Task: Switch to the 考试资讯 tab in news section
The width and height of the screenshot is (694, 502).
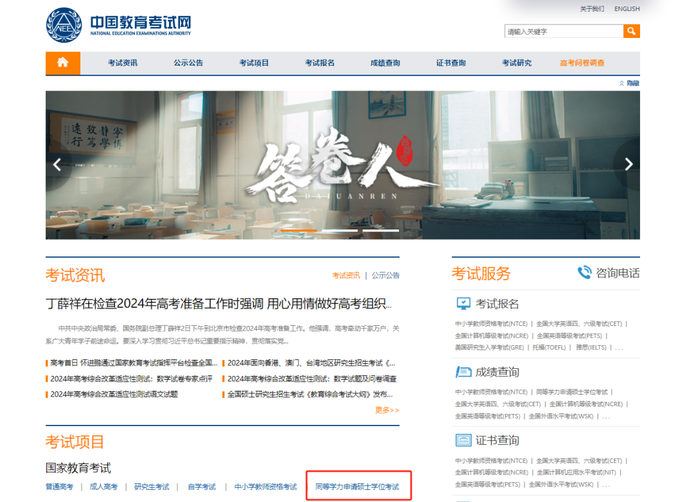Action: (x=346, y=275)
